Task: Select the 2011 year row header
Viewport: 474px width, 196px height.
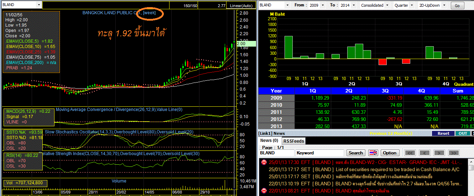Action: point(276,112)
